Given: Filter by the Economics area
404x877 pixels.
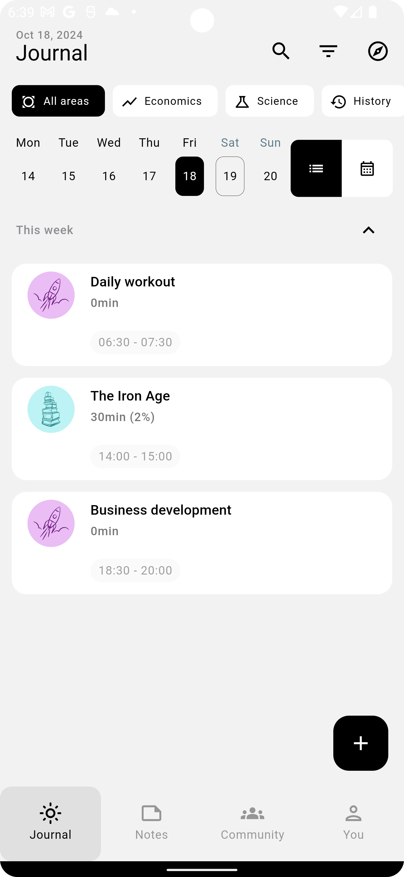Looking at the screenshot, I should [x=165, y=101].
